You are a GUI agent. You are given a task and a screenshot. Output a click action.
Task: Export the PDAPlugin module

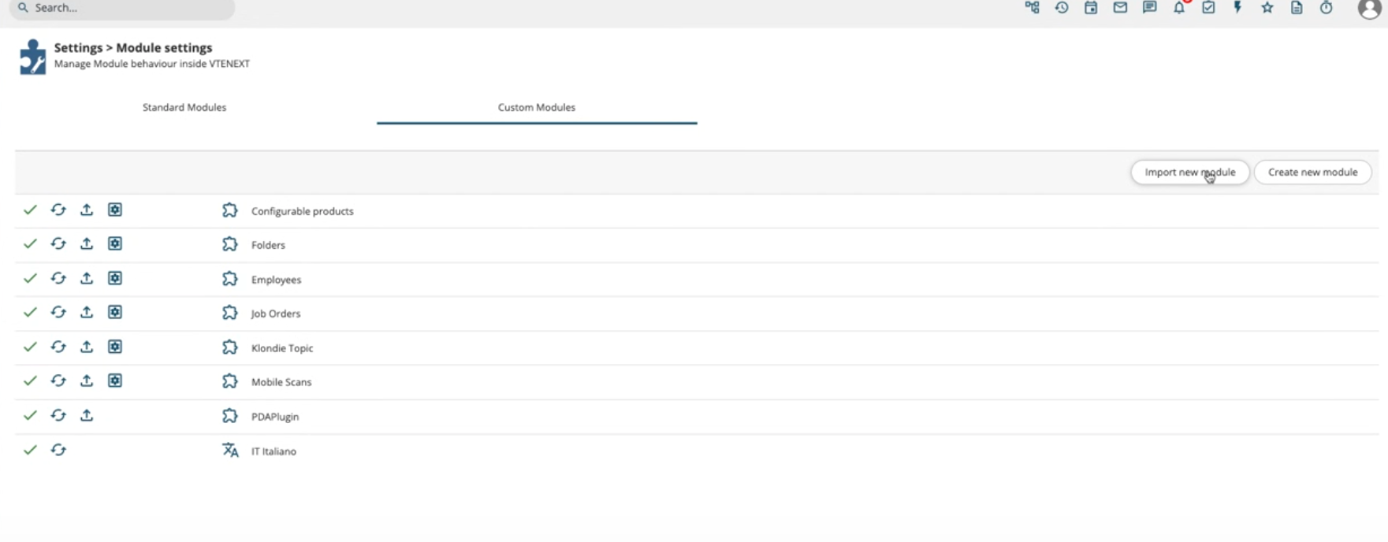pos(87,415)
